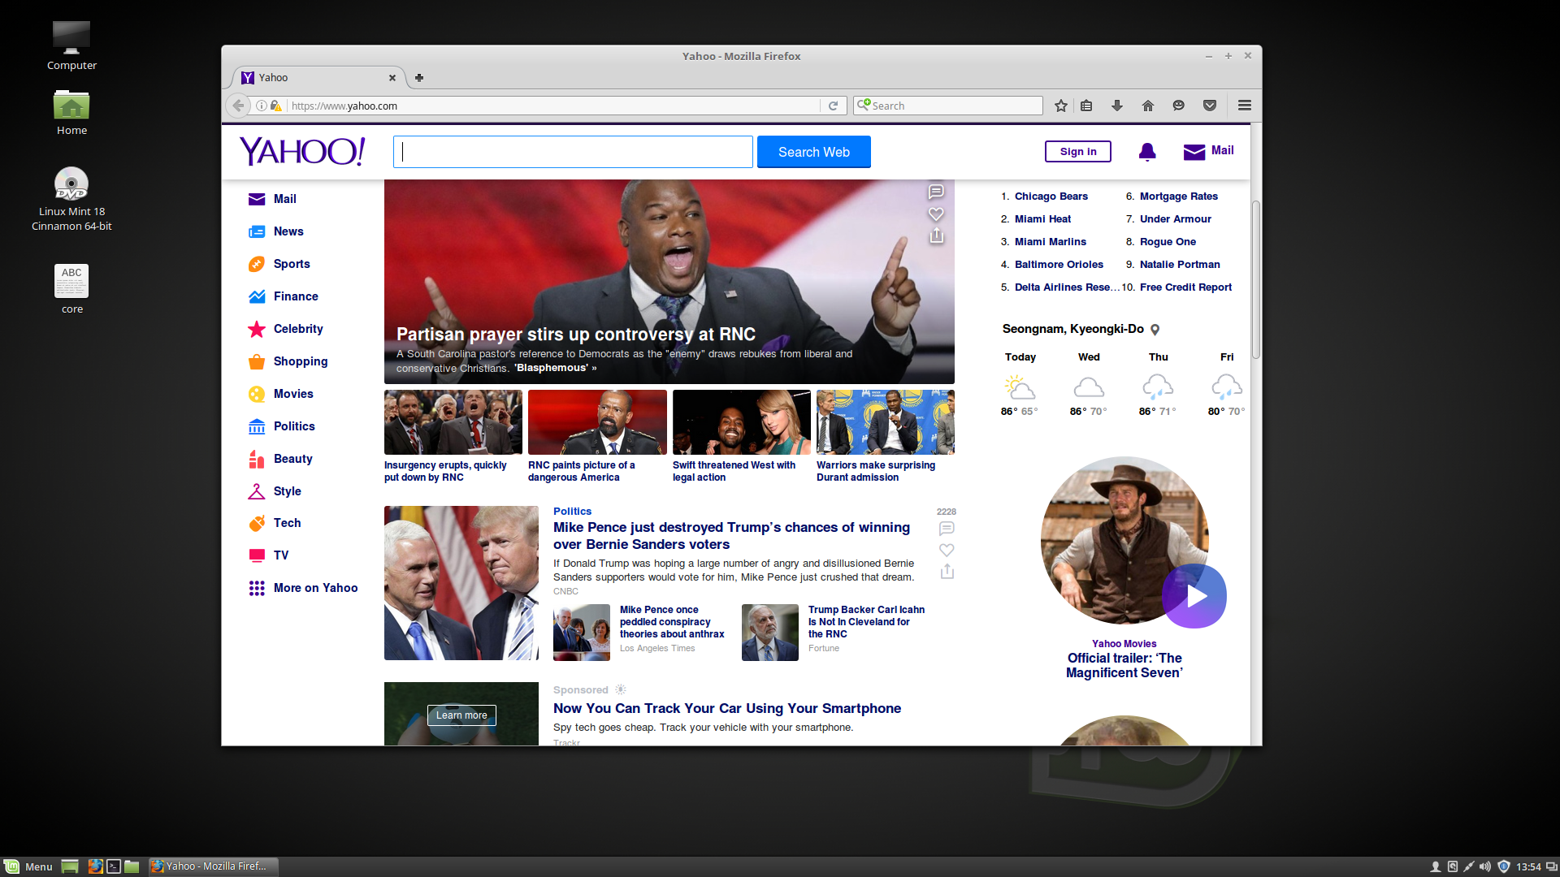The width and height of the screenshot is (1560, 877).
Task: Show bookmarks list icon in toolbar
Action: [1086, 106]
